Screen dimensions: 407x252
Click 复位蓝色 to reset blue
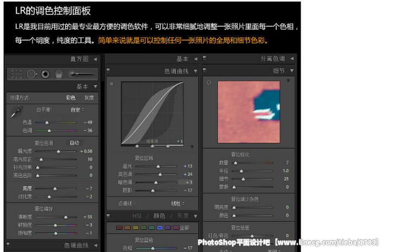144,240
